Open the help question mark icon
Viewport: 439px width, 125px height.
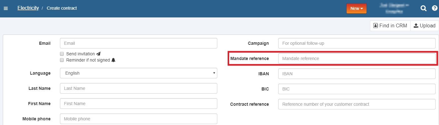click(435, 8)
